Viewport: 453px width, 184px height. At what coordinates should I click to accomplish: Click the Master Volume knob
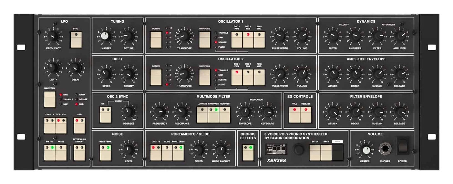point(366,150)
